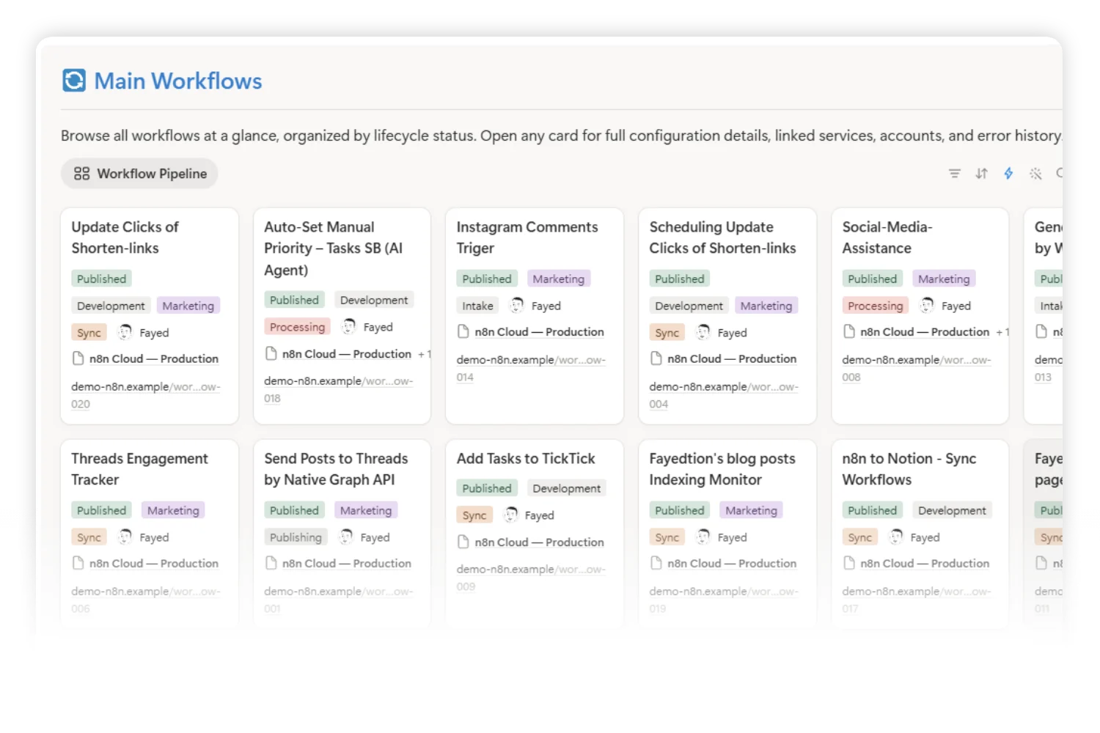This screenshot has width=1100, height=733.
Task: Open Instagram Comments Triger card title
Action: click(527, 237)
